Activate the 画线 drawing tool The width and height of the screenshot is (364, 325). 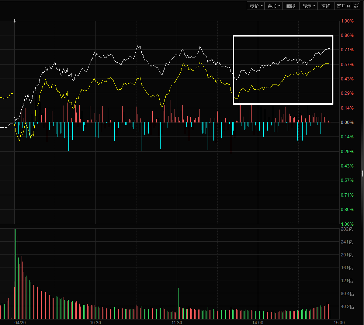click(291, 6)
